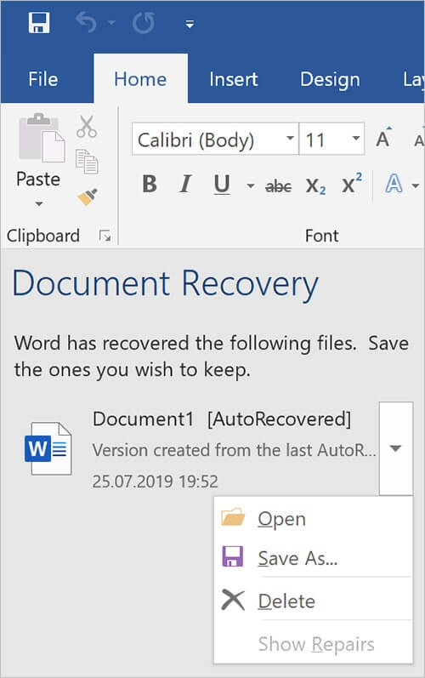Open the File tab
This screenshot has width=425, height=678.
click(43, 79)
